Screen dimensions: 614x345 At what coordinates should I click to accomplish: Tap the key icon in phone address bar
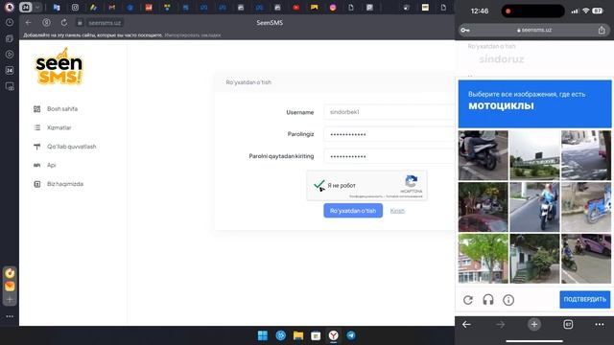point(465,30)
